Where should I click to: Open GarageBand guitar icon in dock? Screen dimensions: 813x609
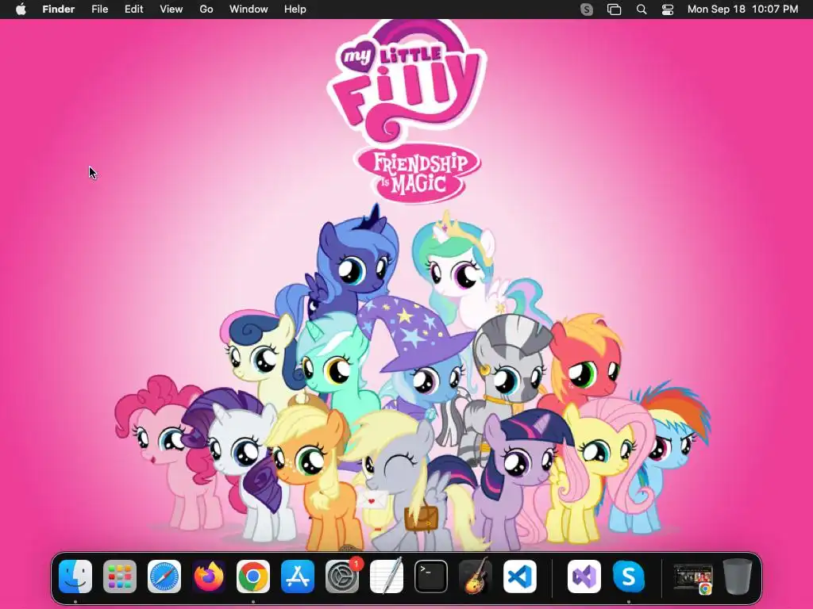tap(476, 576)
